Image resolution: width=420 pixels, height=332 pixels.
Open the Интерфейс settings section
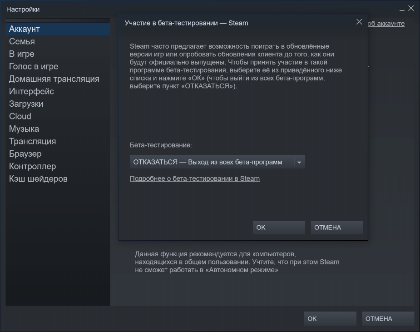coord(58,91)
